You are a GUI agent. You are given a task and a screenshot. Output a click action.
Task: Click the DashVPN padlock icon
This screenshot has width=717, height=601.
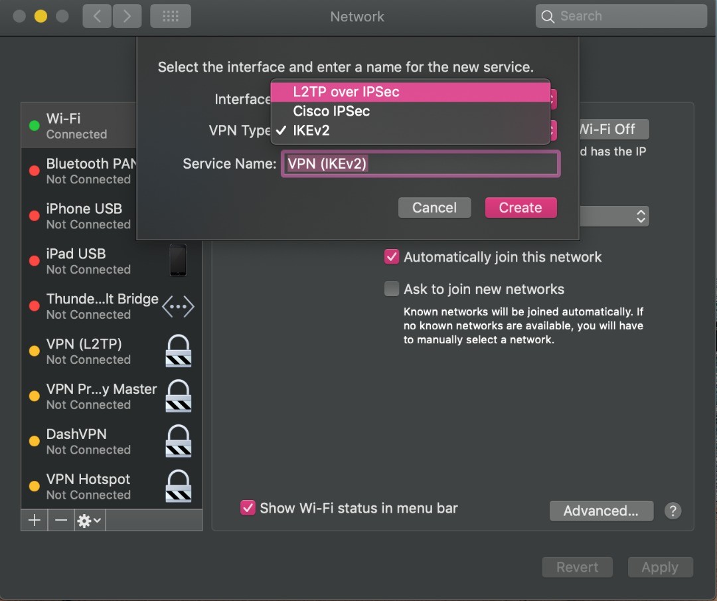pyautogui.click(x=178, y=442)
